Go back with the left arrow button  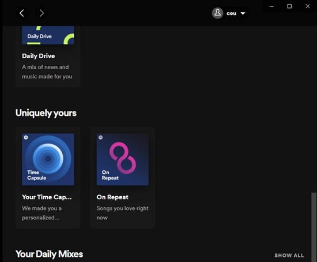point(22,13)
